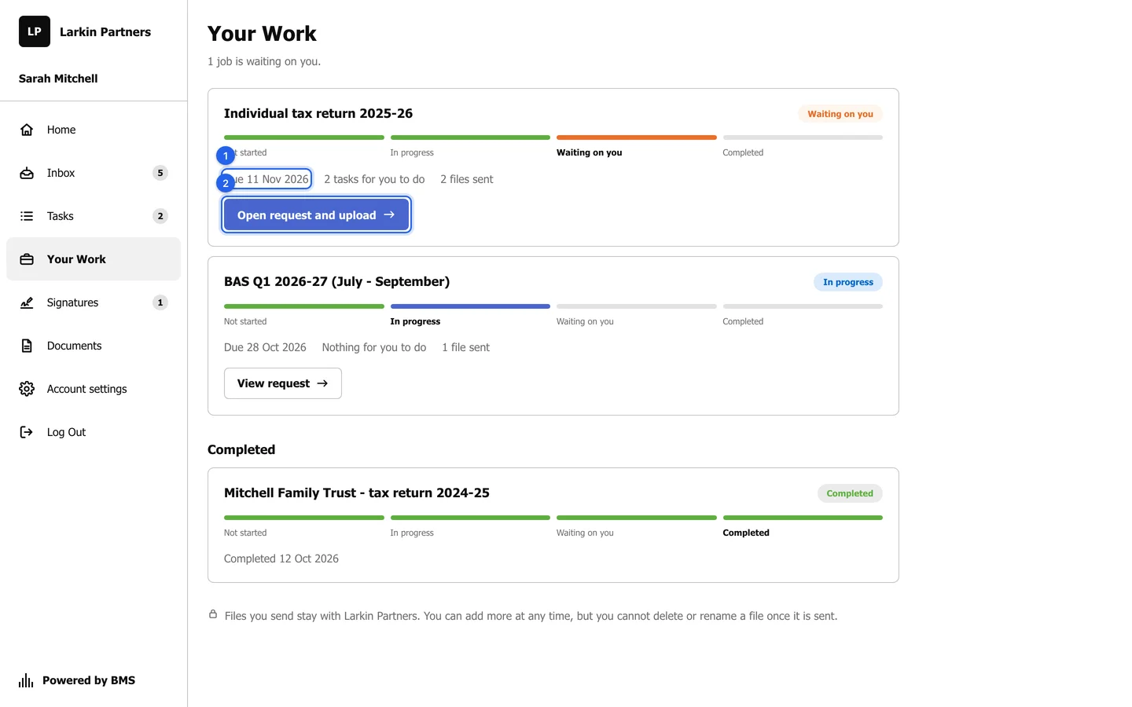1132x707 pixels.
Task: Click Inbox unread count badge 5
Action: (160, 173)
